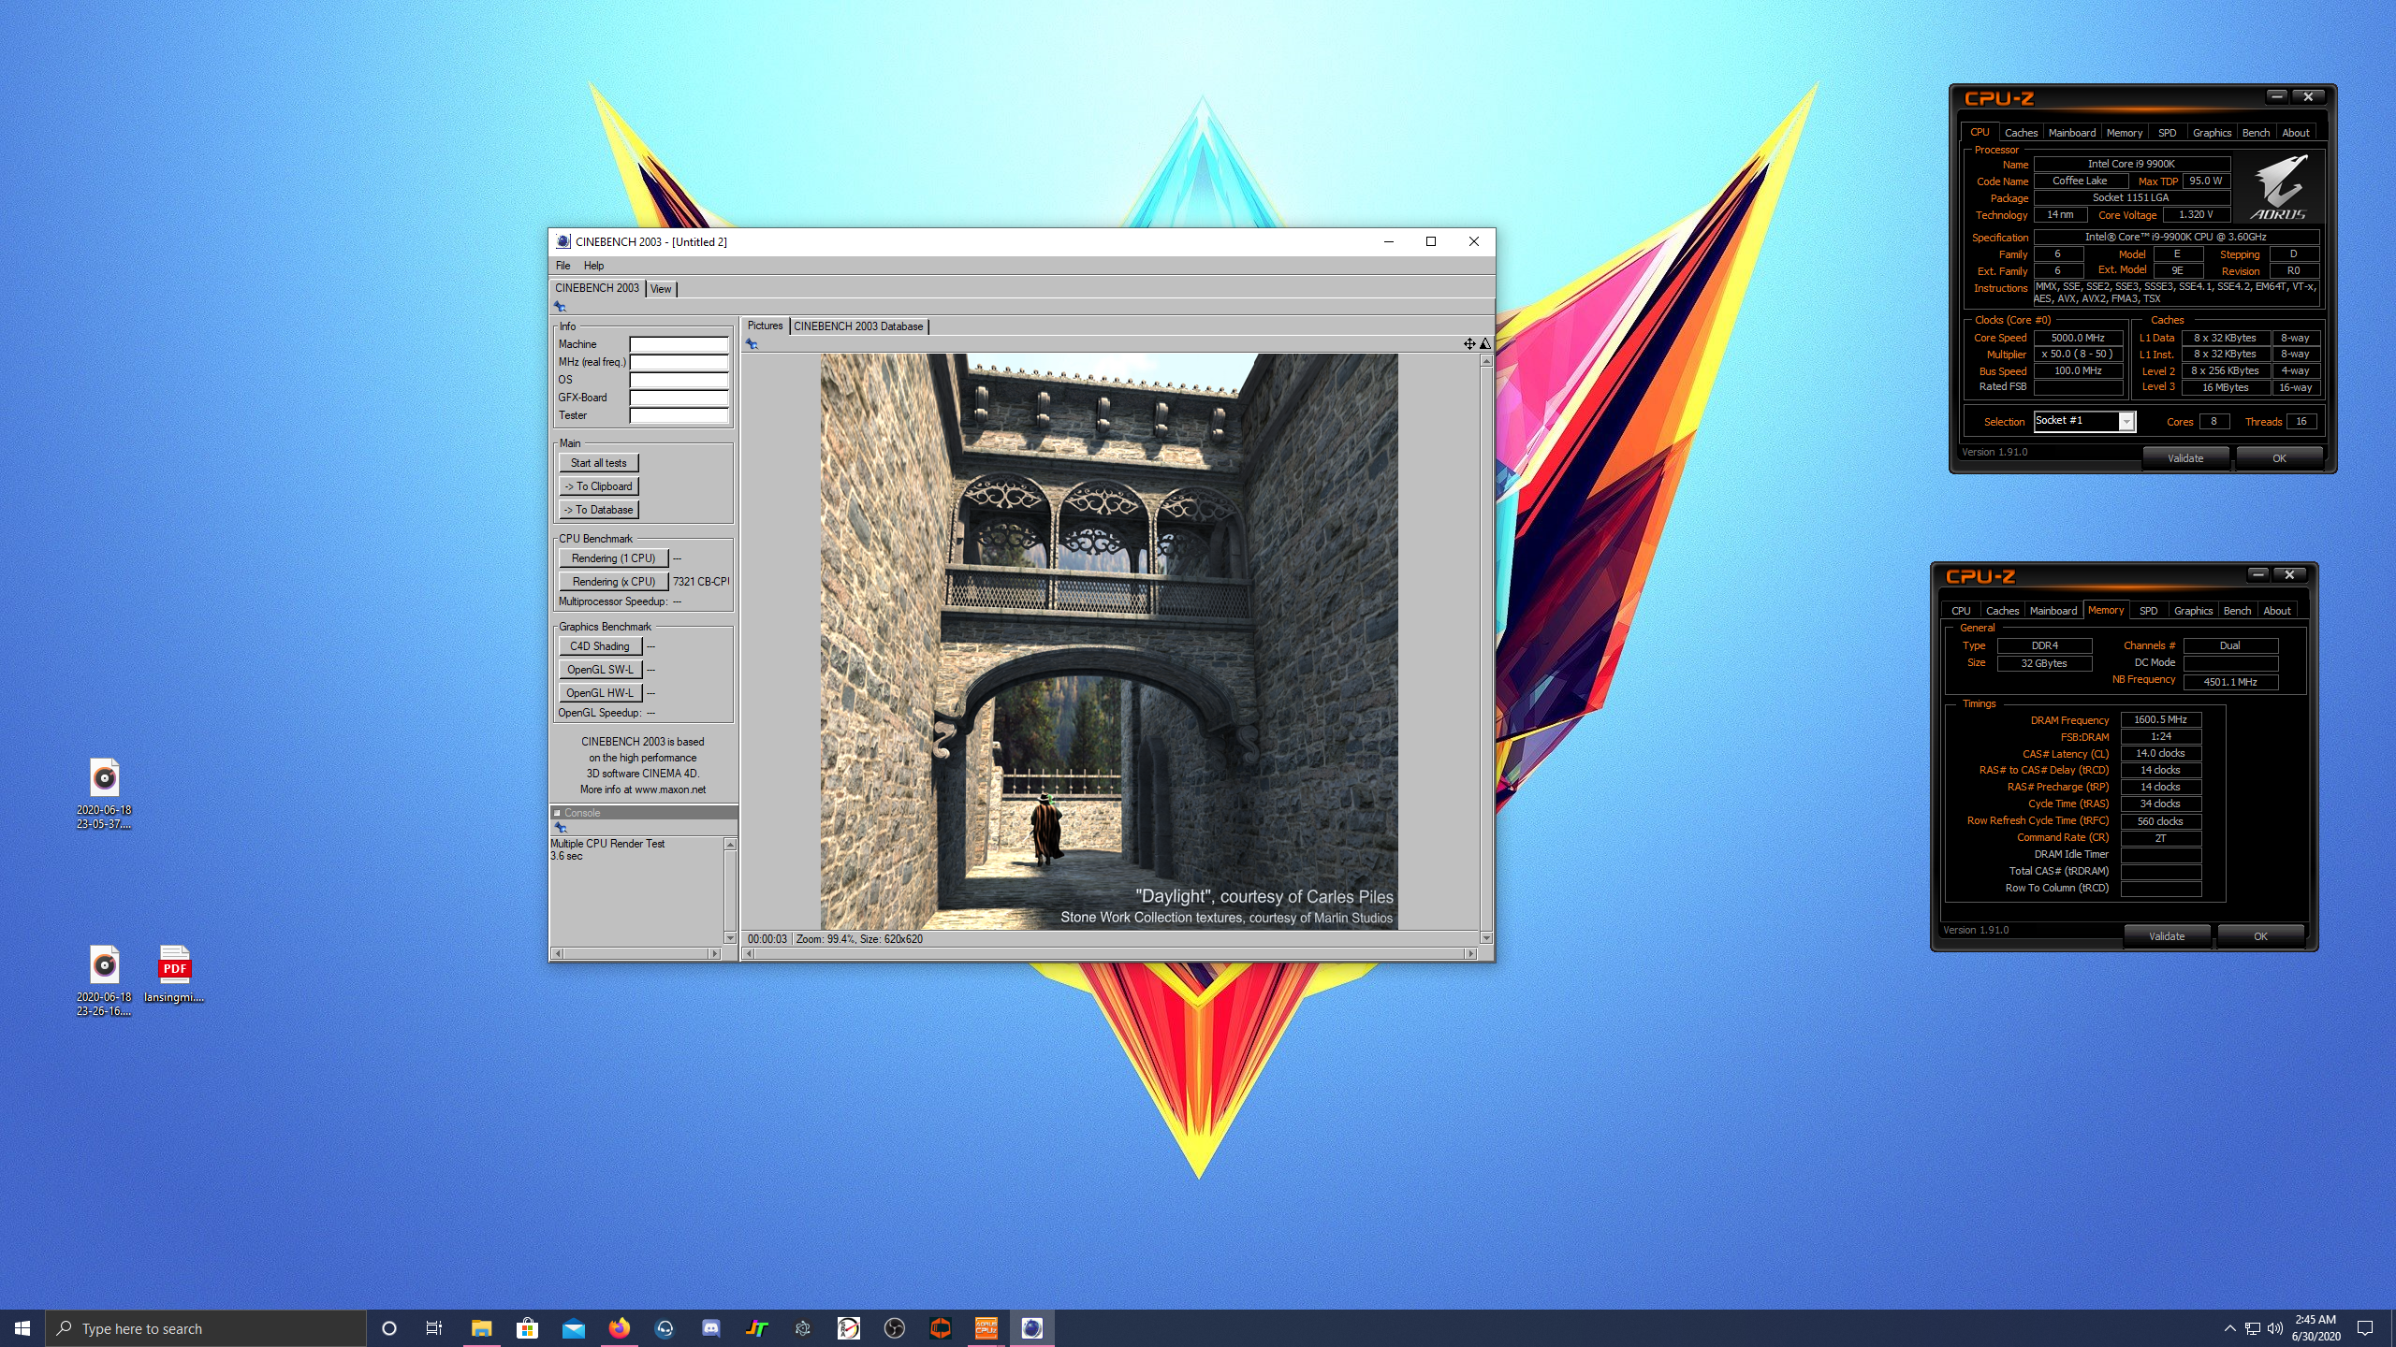Click the pushpin icon under Pictures tab
The image size is (2396, 1347).
[x=752, y=344]
